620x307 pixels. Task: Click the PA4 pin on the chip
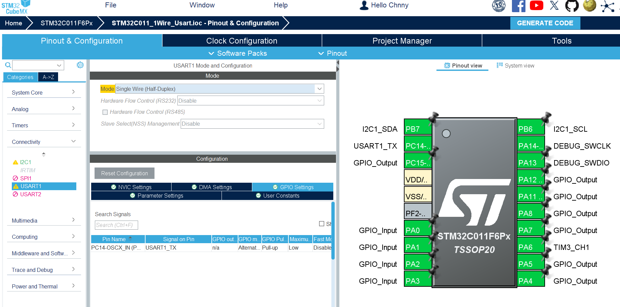click(531, 279)
